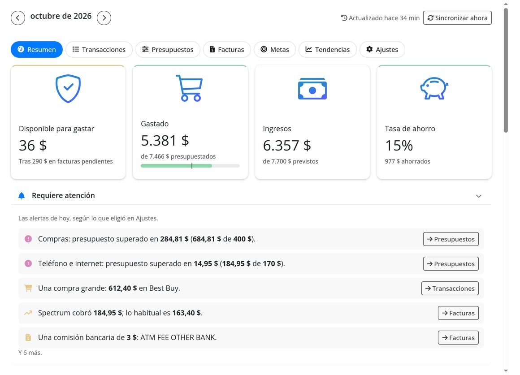This screenshot has height=375, width=520.
Task: Click the 'Y 6 más.' text
Action: [x=30, y=353]
